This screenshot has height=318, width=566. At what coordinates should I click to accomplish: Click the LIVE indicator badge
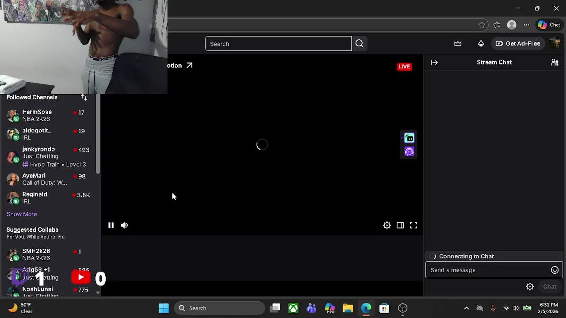(x=404, y=67)
